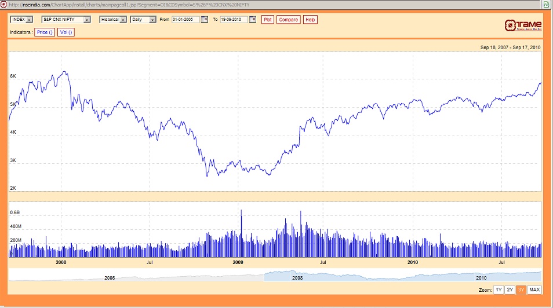
Task: Open the To date calendar picker
Action: point(253,20)
